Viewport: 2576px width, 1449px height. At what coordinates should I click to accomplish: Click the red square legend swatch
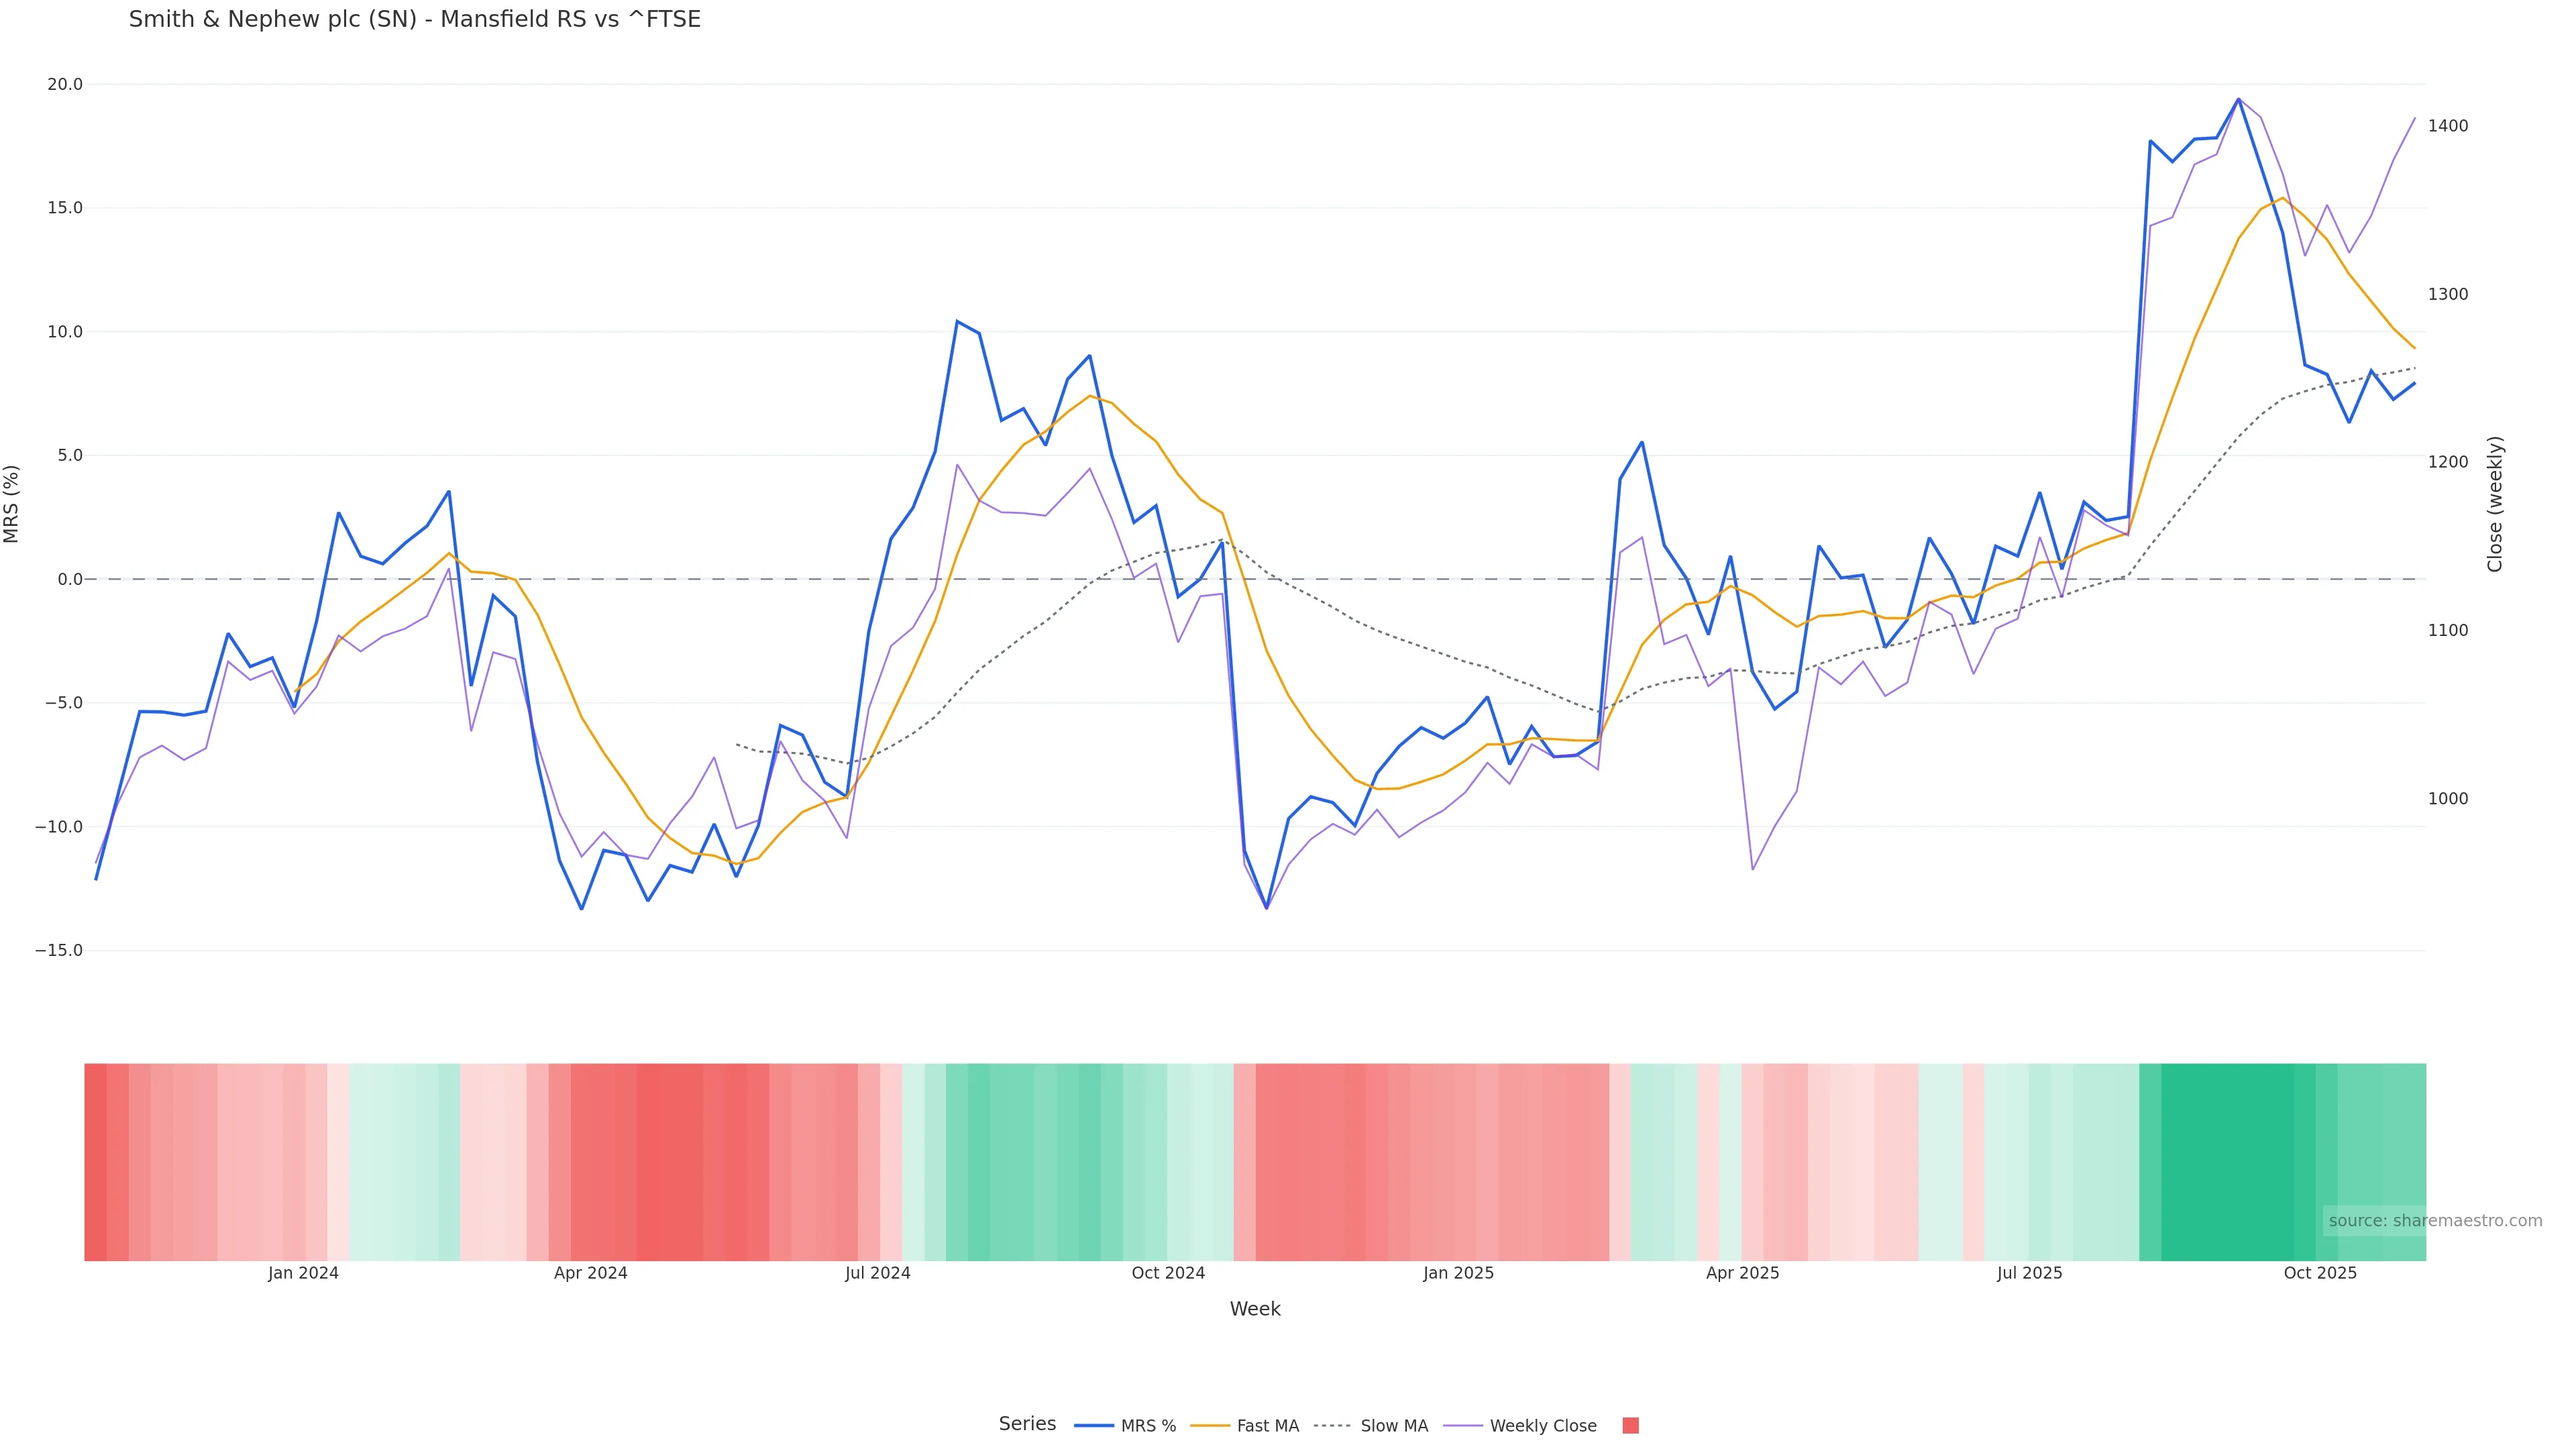click(x=1630, y=1426)
